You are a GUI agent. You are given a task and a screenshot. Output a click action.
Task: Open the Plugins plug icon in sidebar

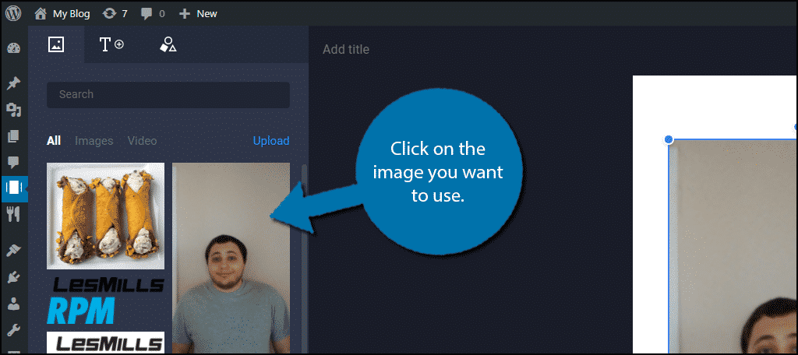(x=14, y=277)
